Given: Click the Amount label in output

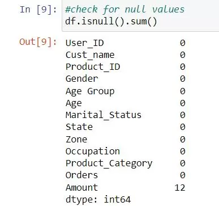Looking at the screenshot, I should tap(81, 188).
